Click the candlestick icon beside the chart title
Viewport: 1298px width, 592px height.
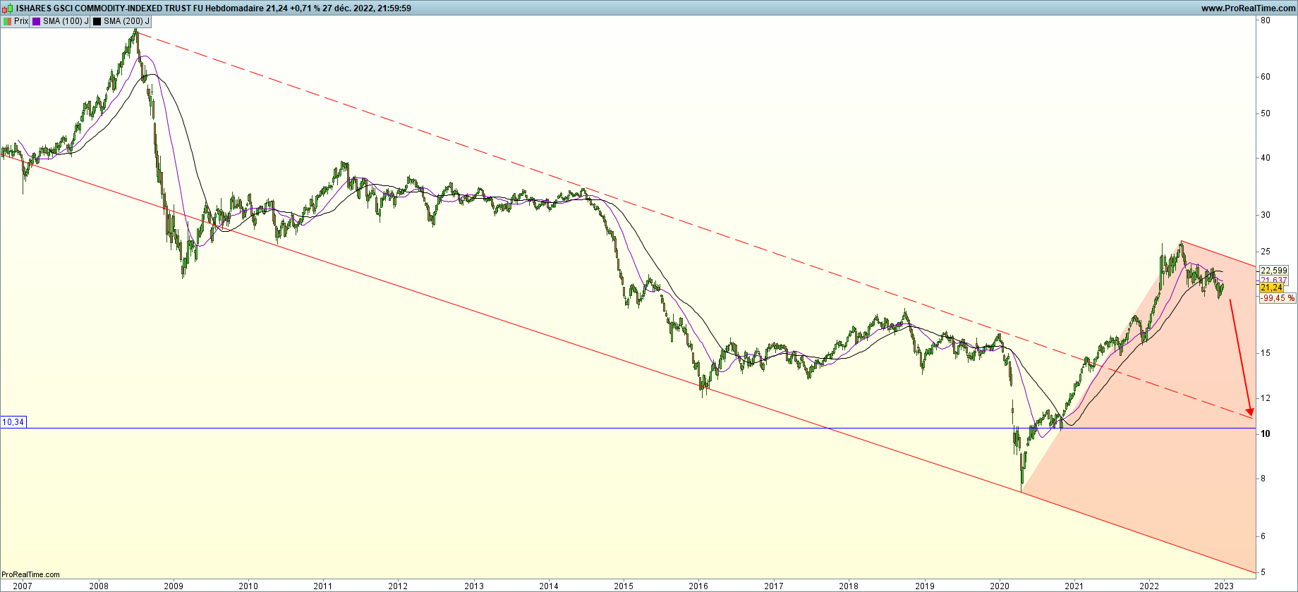[x=8, y=8]
